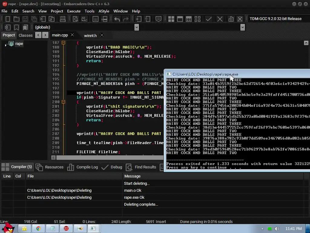The image size is (310, 233).
Task: Select the Project panel tab
Action: [9, 35]
